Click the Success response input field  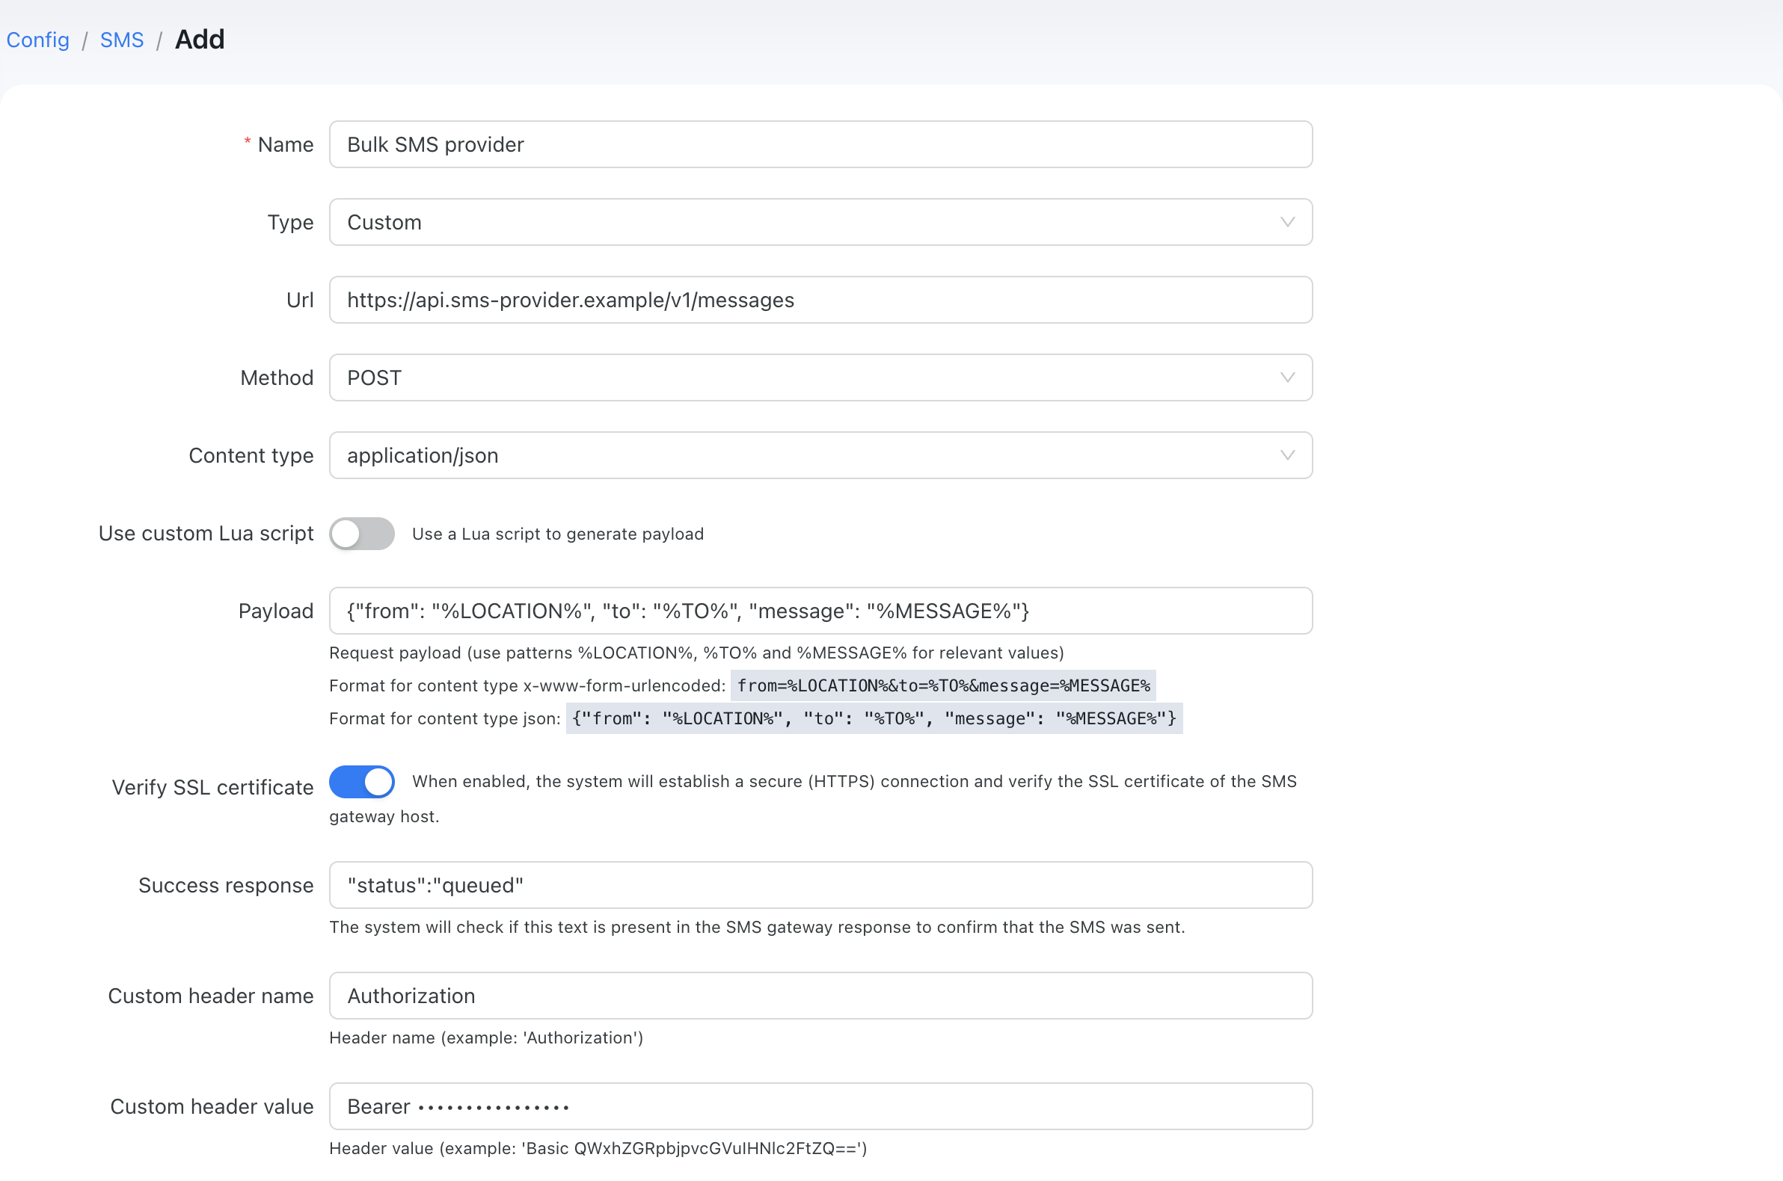click(x=820, y=885)
